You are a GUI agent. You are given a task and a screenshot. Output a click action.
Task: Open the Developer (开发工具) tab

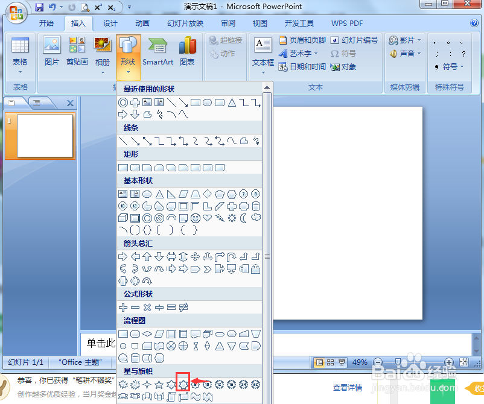tap(299, 24)
